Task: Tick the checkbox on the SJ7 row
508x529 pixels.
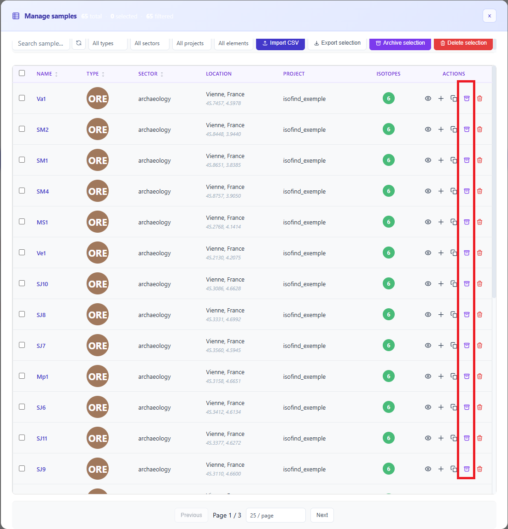Action: point(22,345)
